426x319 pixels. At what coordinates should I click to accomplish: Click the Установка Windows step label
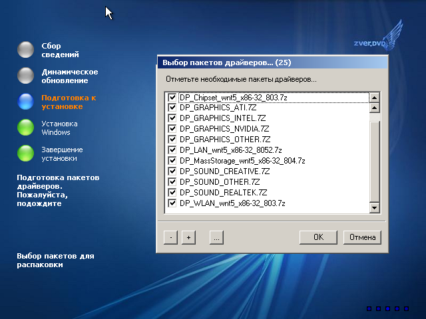[59, 128]
